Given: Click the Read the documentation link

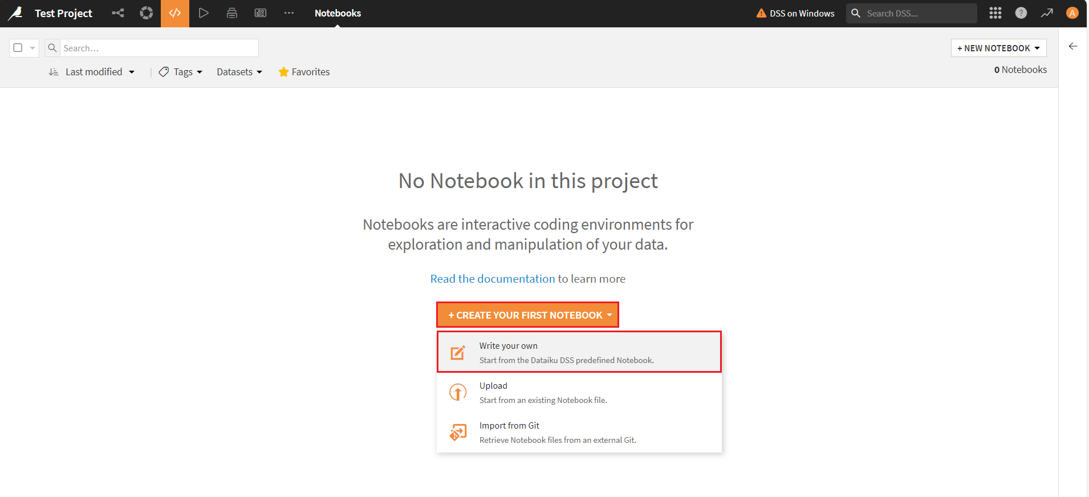Looking at the screenshot, I should pos(492,279).
